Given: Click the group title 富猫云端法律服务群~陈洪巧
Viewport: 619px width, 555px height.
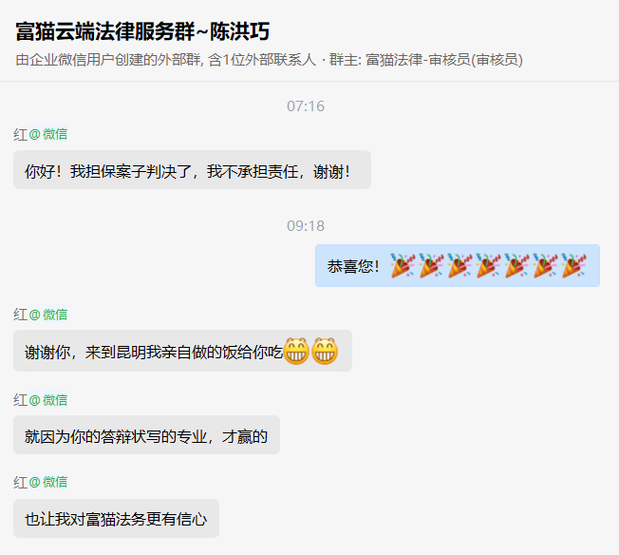Looking at the screenshot, I should point(142,31).
